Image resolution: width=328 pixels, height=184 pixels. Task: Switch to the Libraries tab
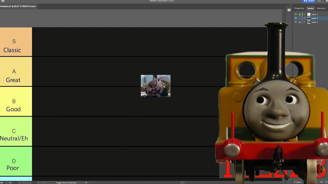click(321, 8)
